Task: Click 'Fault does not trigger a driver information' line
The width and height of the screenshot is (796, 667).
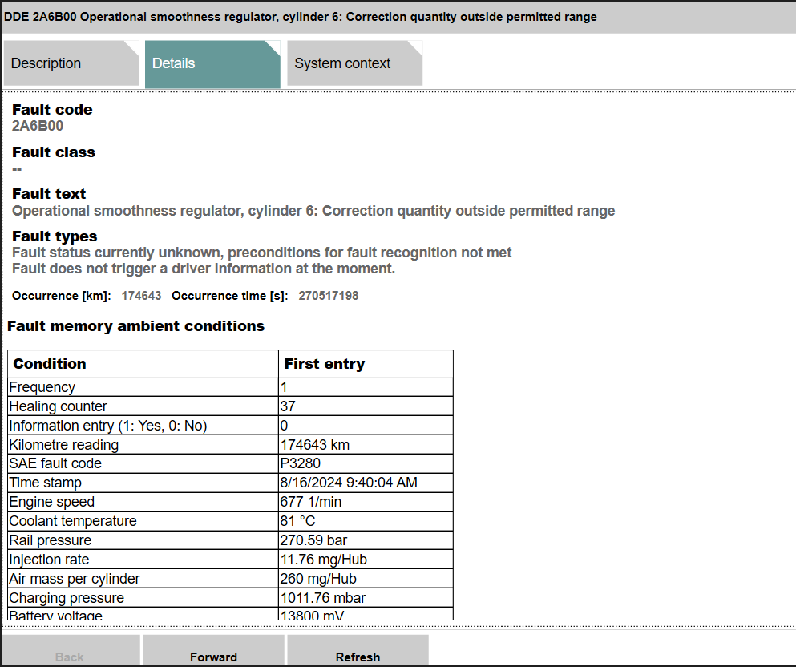Action: click(203, 269)
